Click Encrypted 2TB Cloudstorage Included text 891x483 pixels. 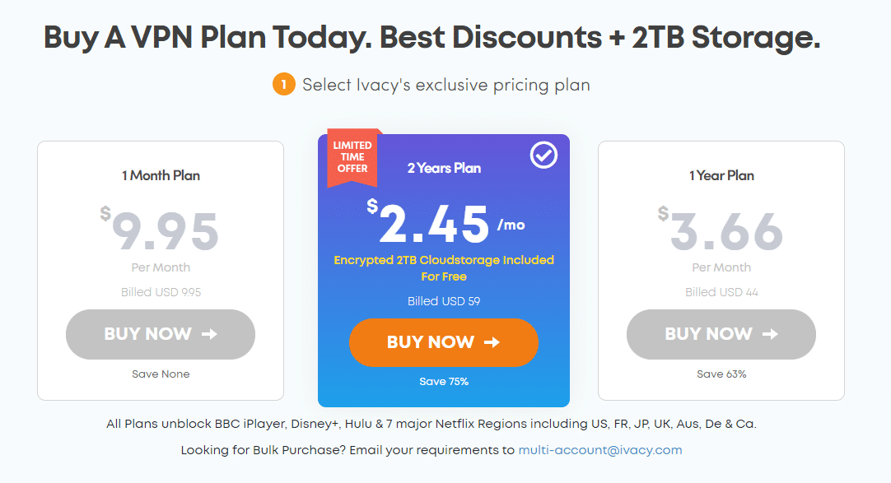coord(444,260)
